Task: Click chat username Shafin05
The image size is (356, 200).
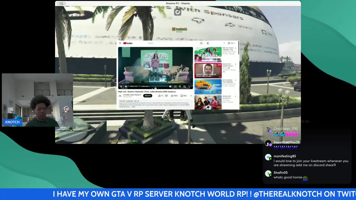Action: 281,172
